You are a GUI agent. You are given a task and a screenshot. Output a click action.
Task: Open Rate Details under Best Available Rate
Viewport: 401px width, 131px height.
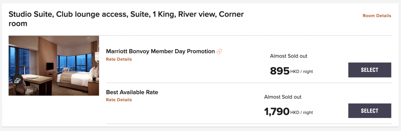click(x=119, y=100)
